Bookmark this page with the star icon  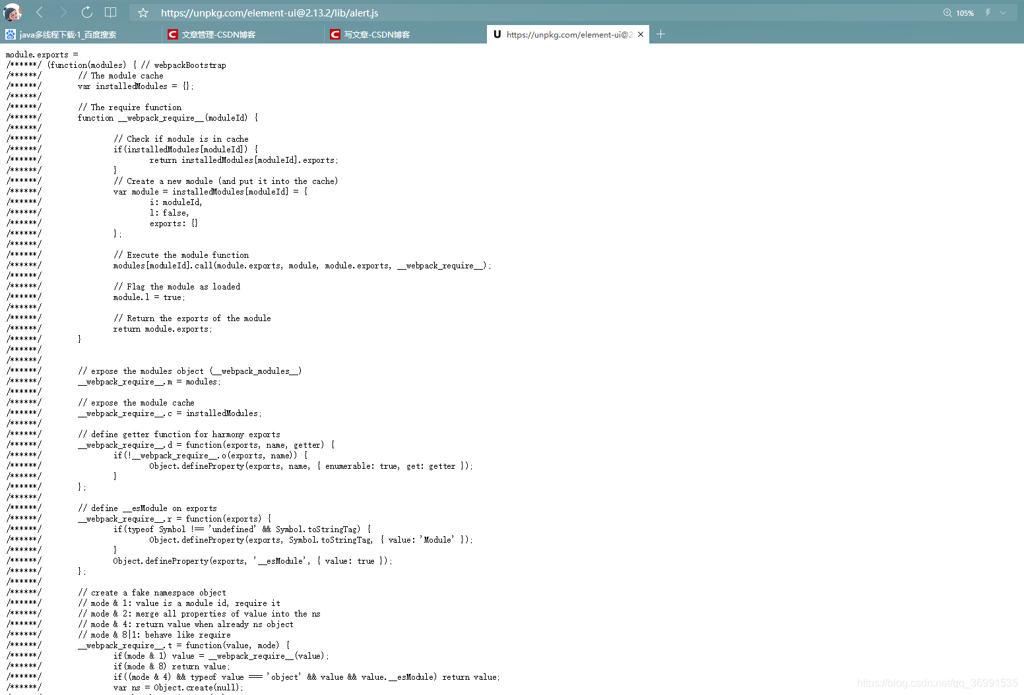pos(143,13)
